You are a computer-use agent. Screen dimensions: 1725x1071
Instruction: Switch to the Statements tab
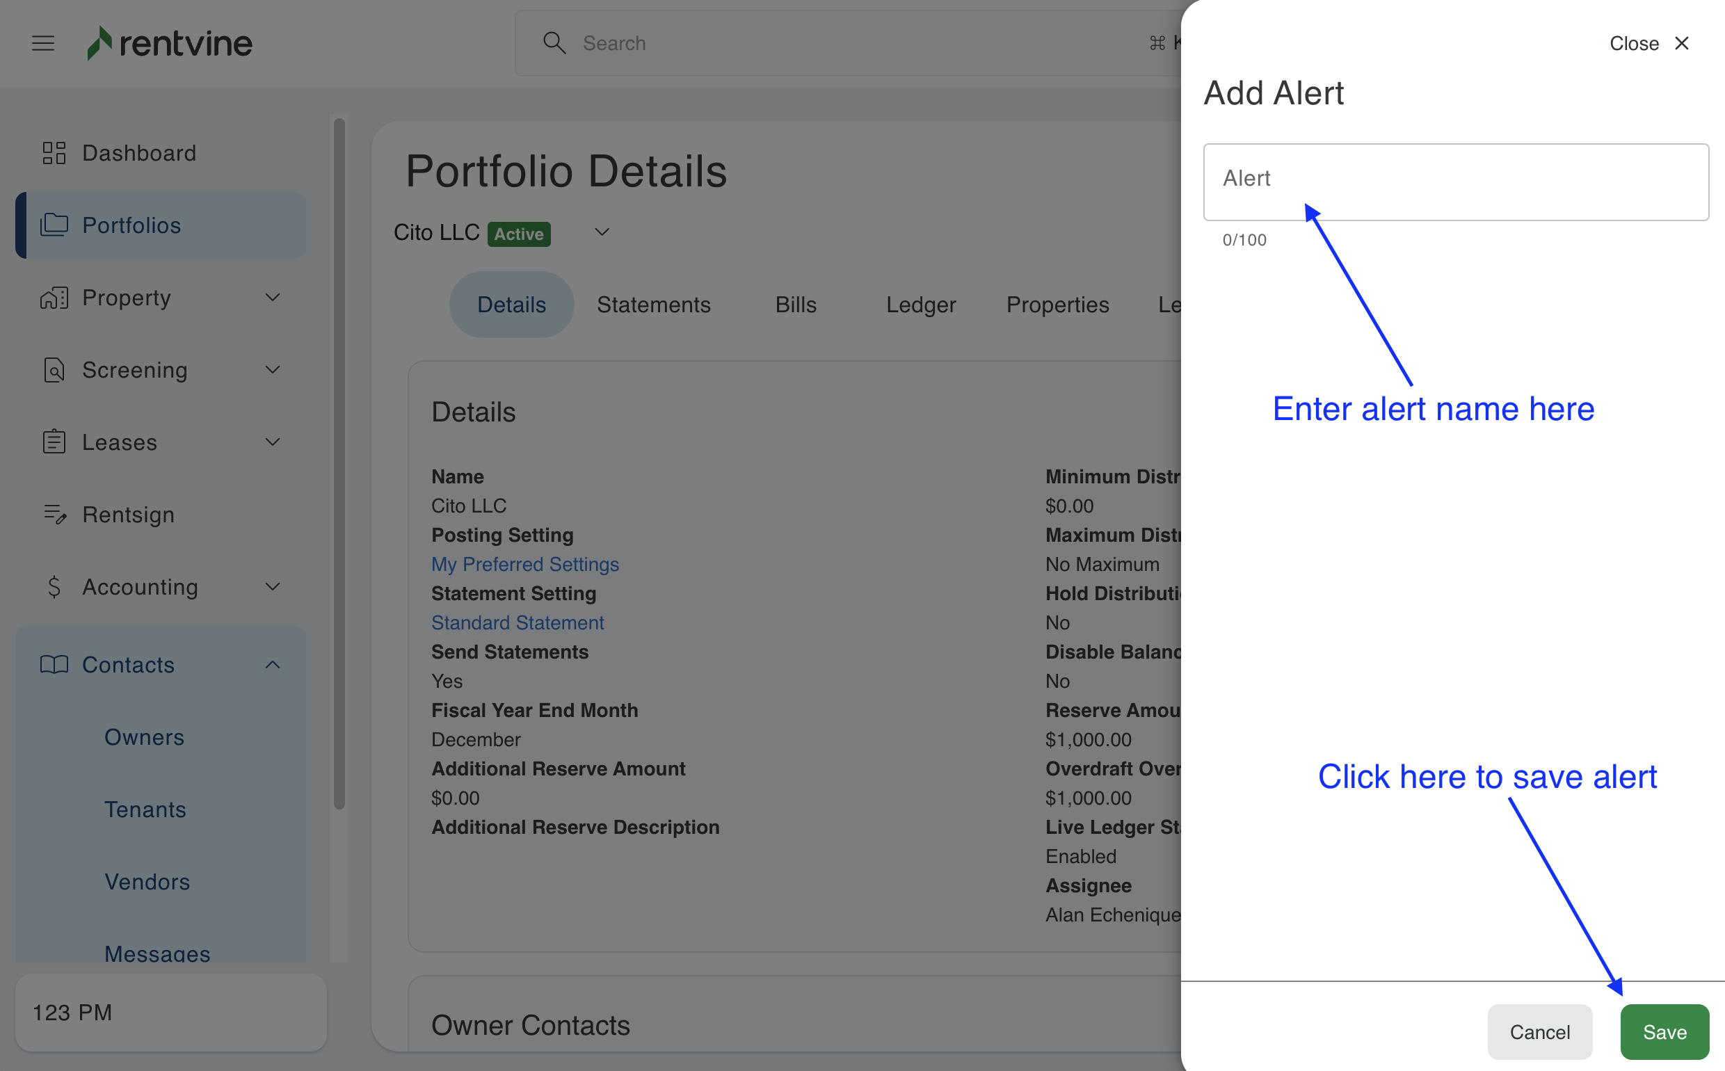tap(653, 305)
